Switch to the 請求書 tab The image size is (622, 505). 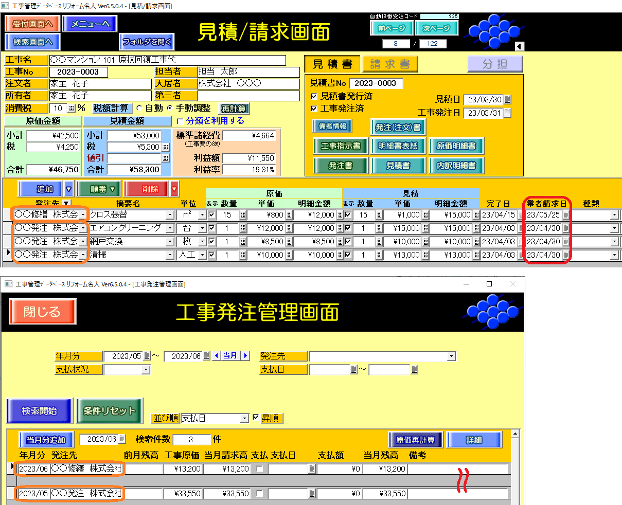pyautogui.click(x=390, y=64)
